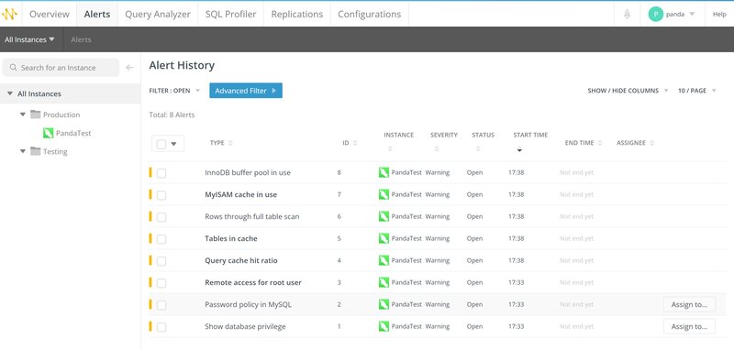Click the instance icon in Tables in cache row
The image size is (734, 350).
[384, 238]
